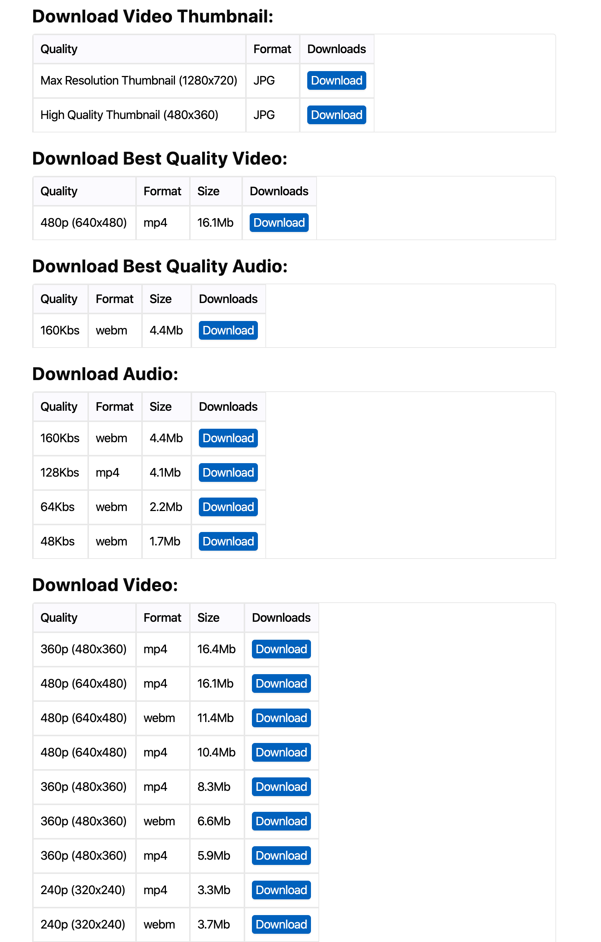Select the 'Download Best Quality Video:' heading
The height and width of the screenshot is (942, 601).
click(x=160, y=159)
